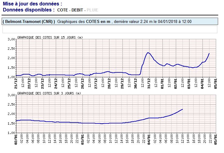Click the 1.00 axis value on the 3-day chart

[11, 133]
